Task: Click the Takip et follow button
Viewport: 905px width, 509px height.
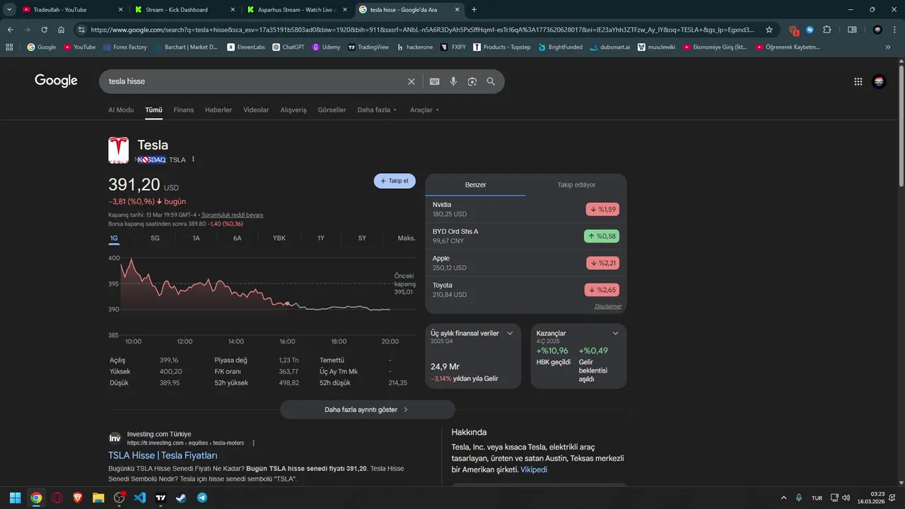Action: (395, 181)
